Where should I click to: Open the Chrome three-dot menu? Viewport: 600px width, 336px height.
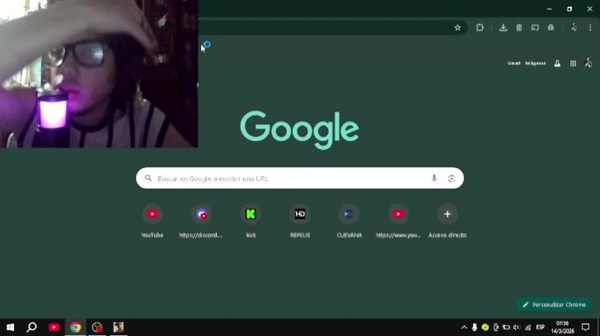tap(590, 28)
